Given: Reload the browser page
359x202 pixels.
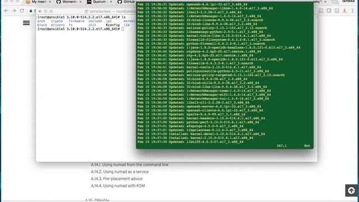Looking at the screenshot, I should click(22, 11).
